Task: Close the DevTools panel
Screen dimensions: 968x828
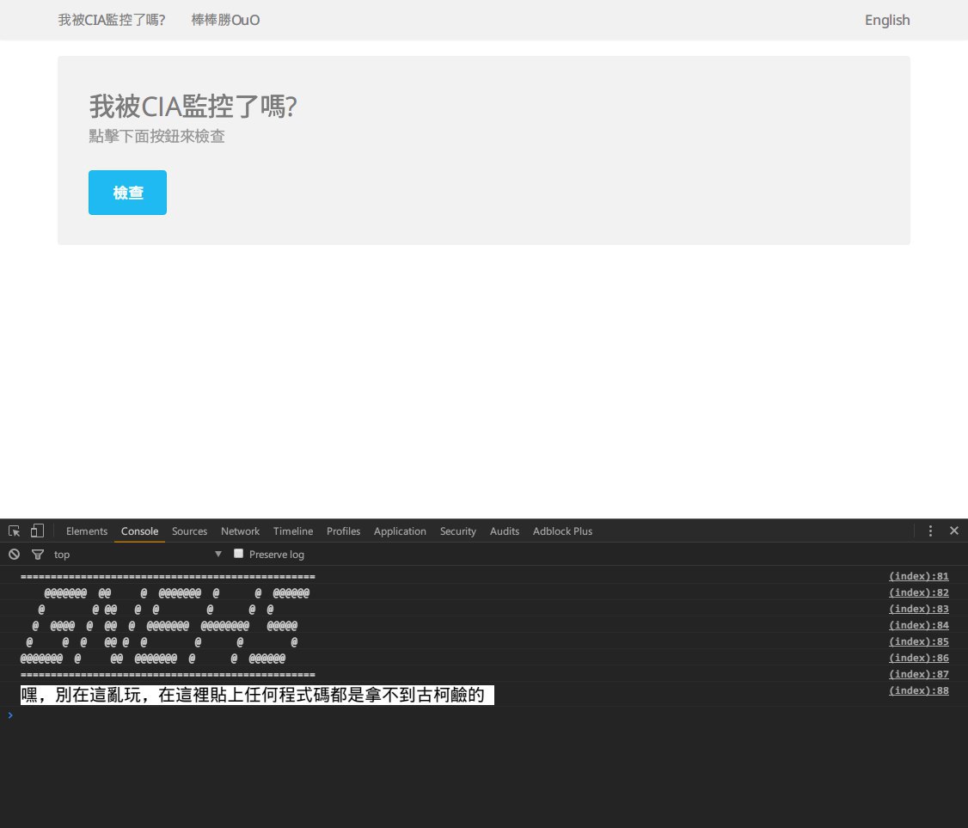Action: 953,531
